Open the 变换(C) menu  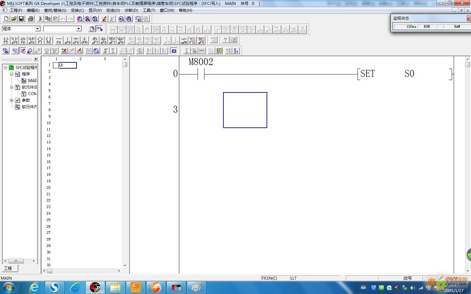78,10
